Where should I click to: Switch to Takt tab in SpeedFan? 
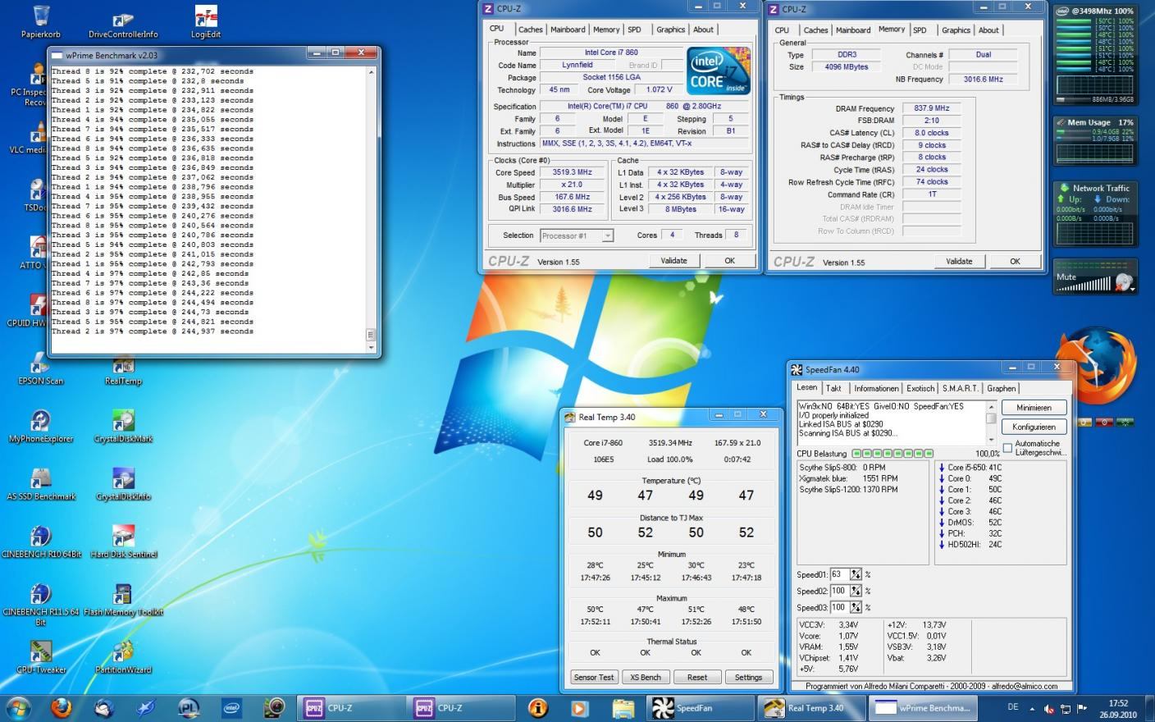[833, 388]
